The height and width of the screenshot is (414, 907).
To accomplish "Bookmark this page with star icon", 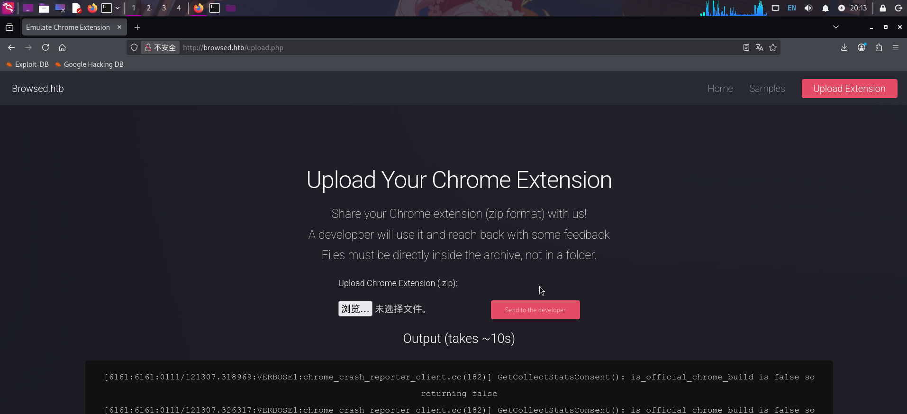I will pos(773,47).
